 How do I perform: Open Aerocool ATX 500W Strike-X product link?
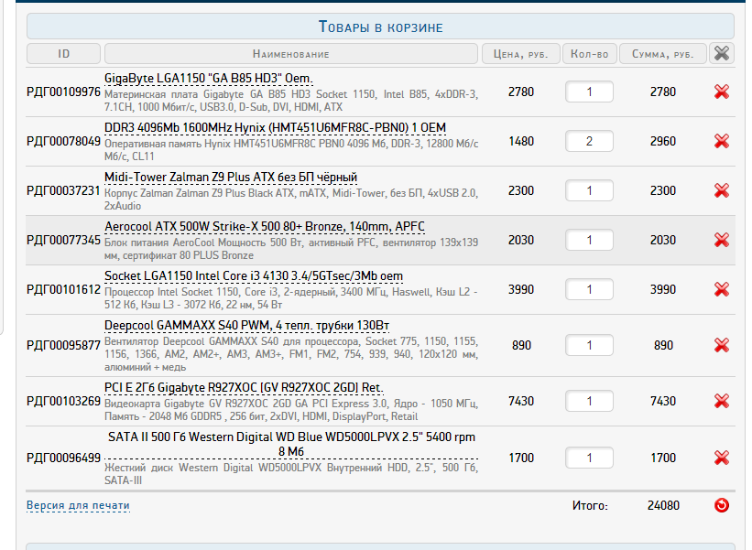coord(265,227)
